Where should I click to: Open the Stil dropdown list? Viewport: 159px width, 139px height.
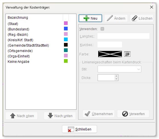click(119, 69)
